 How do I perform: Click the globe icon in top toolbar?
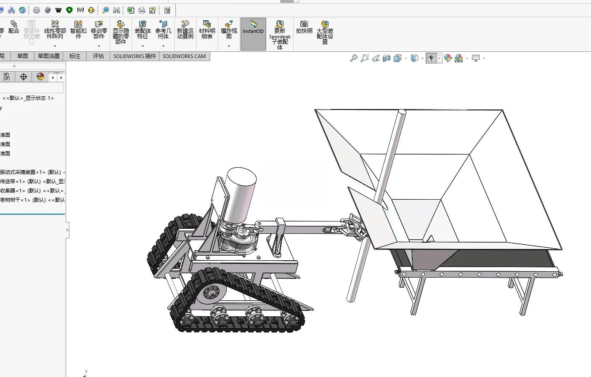coord(22,10)
